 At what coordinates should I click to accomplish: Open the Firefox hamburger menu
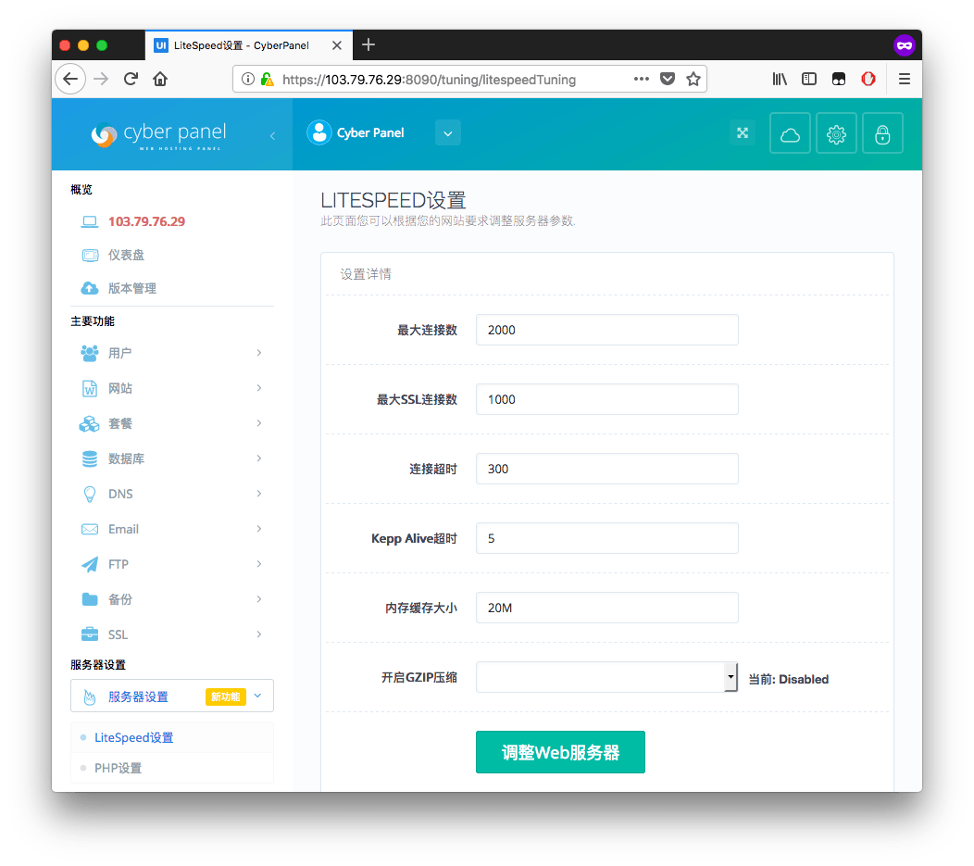(x=905, y=79)
